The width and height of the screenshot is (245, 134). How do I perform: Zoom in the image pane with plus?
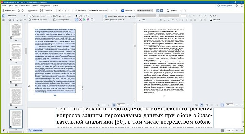[133, 105]
